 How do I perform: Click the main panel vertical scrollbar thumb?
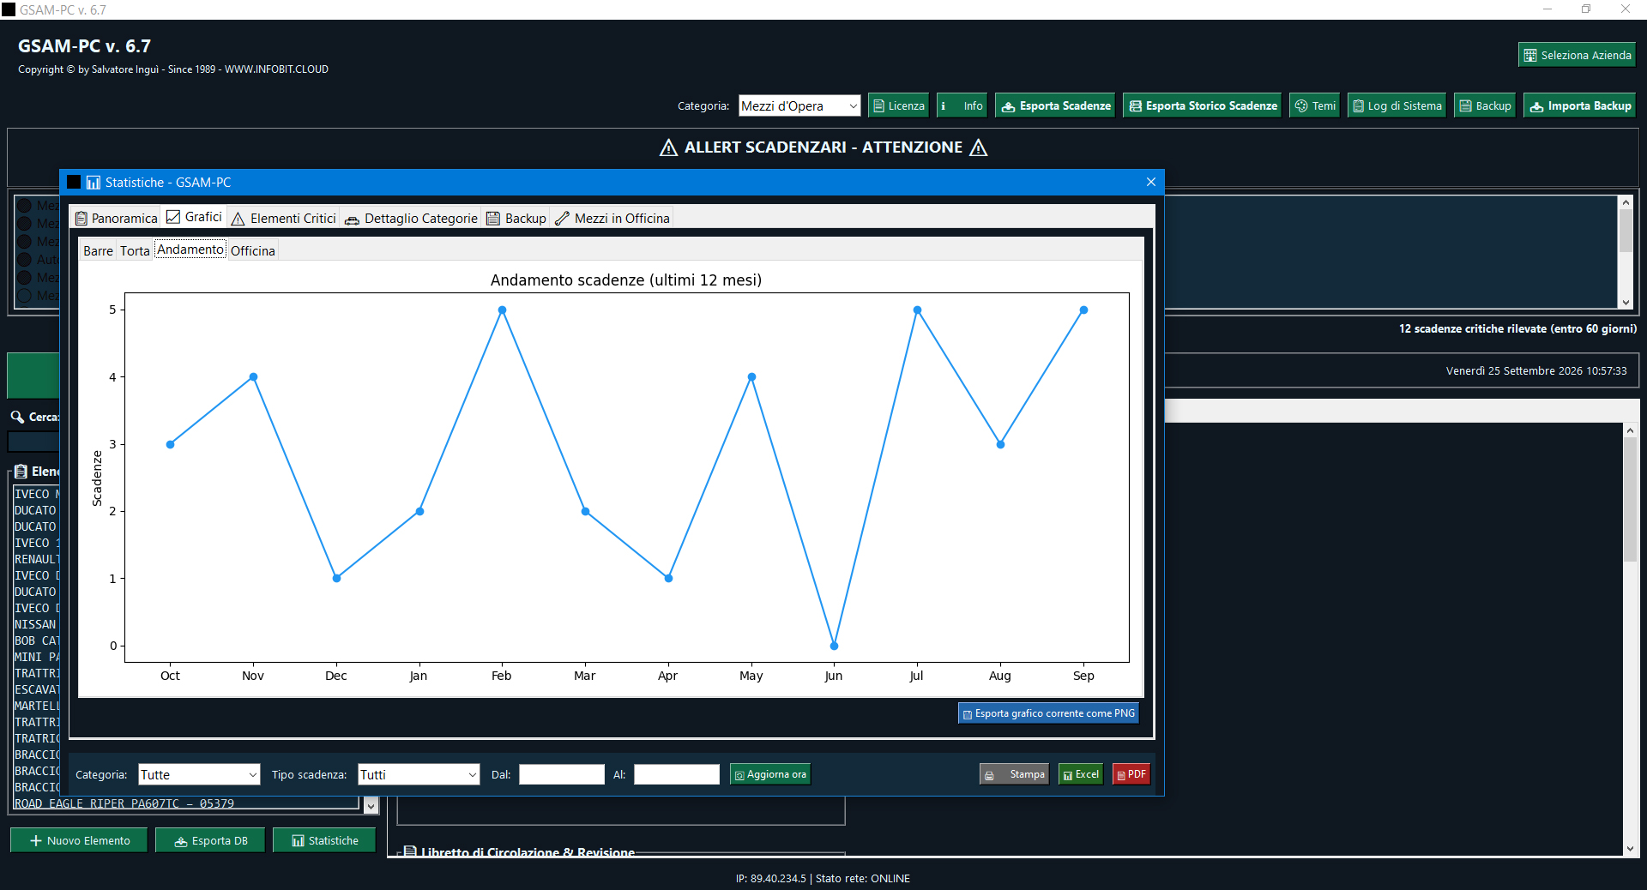(x=1630, y=502)
